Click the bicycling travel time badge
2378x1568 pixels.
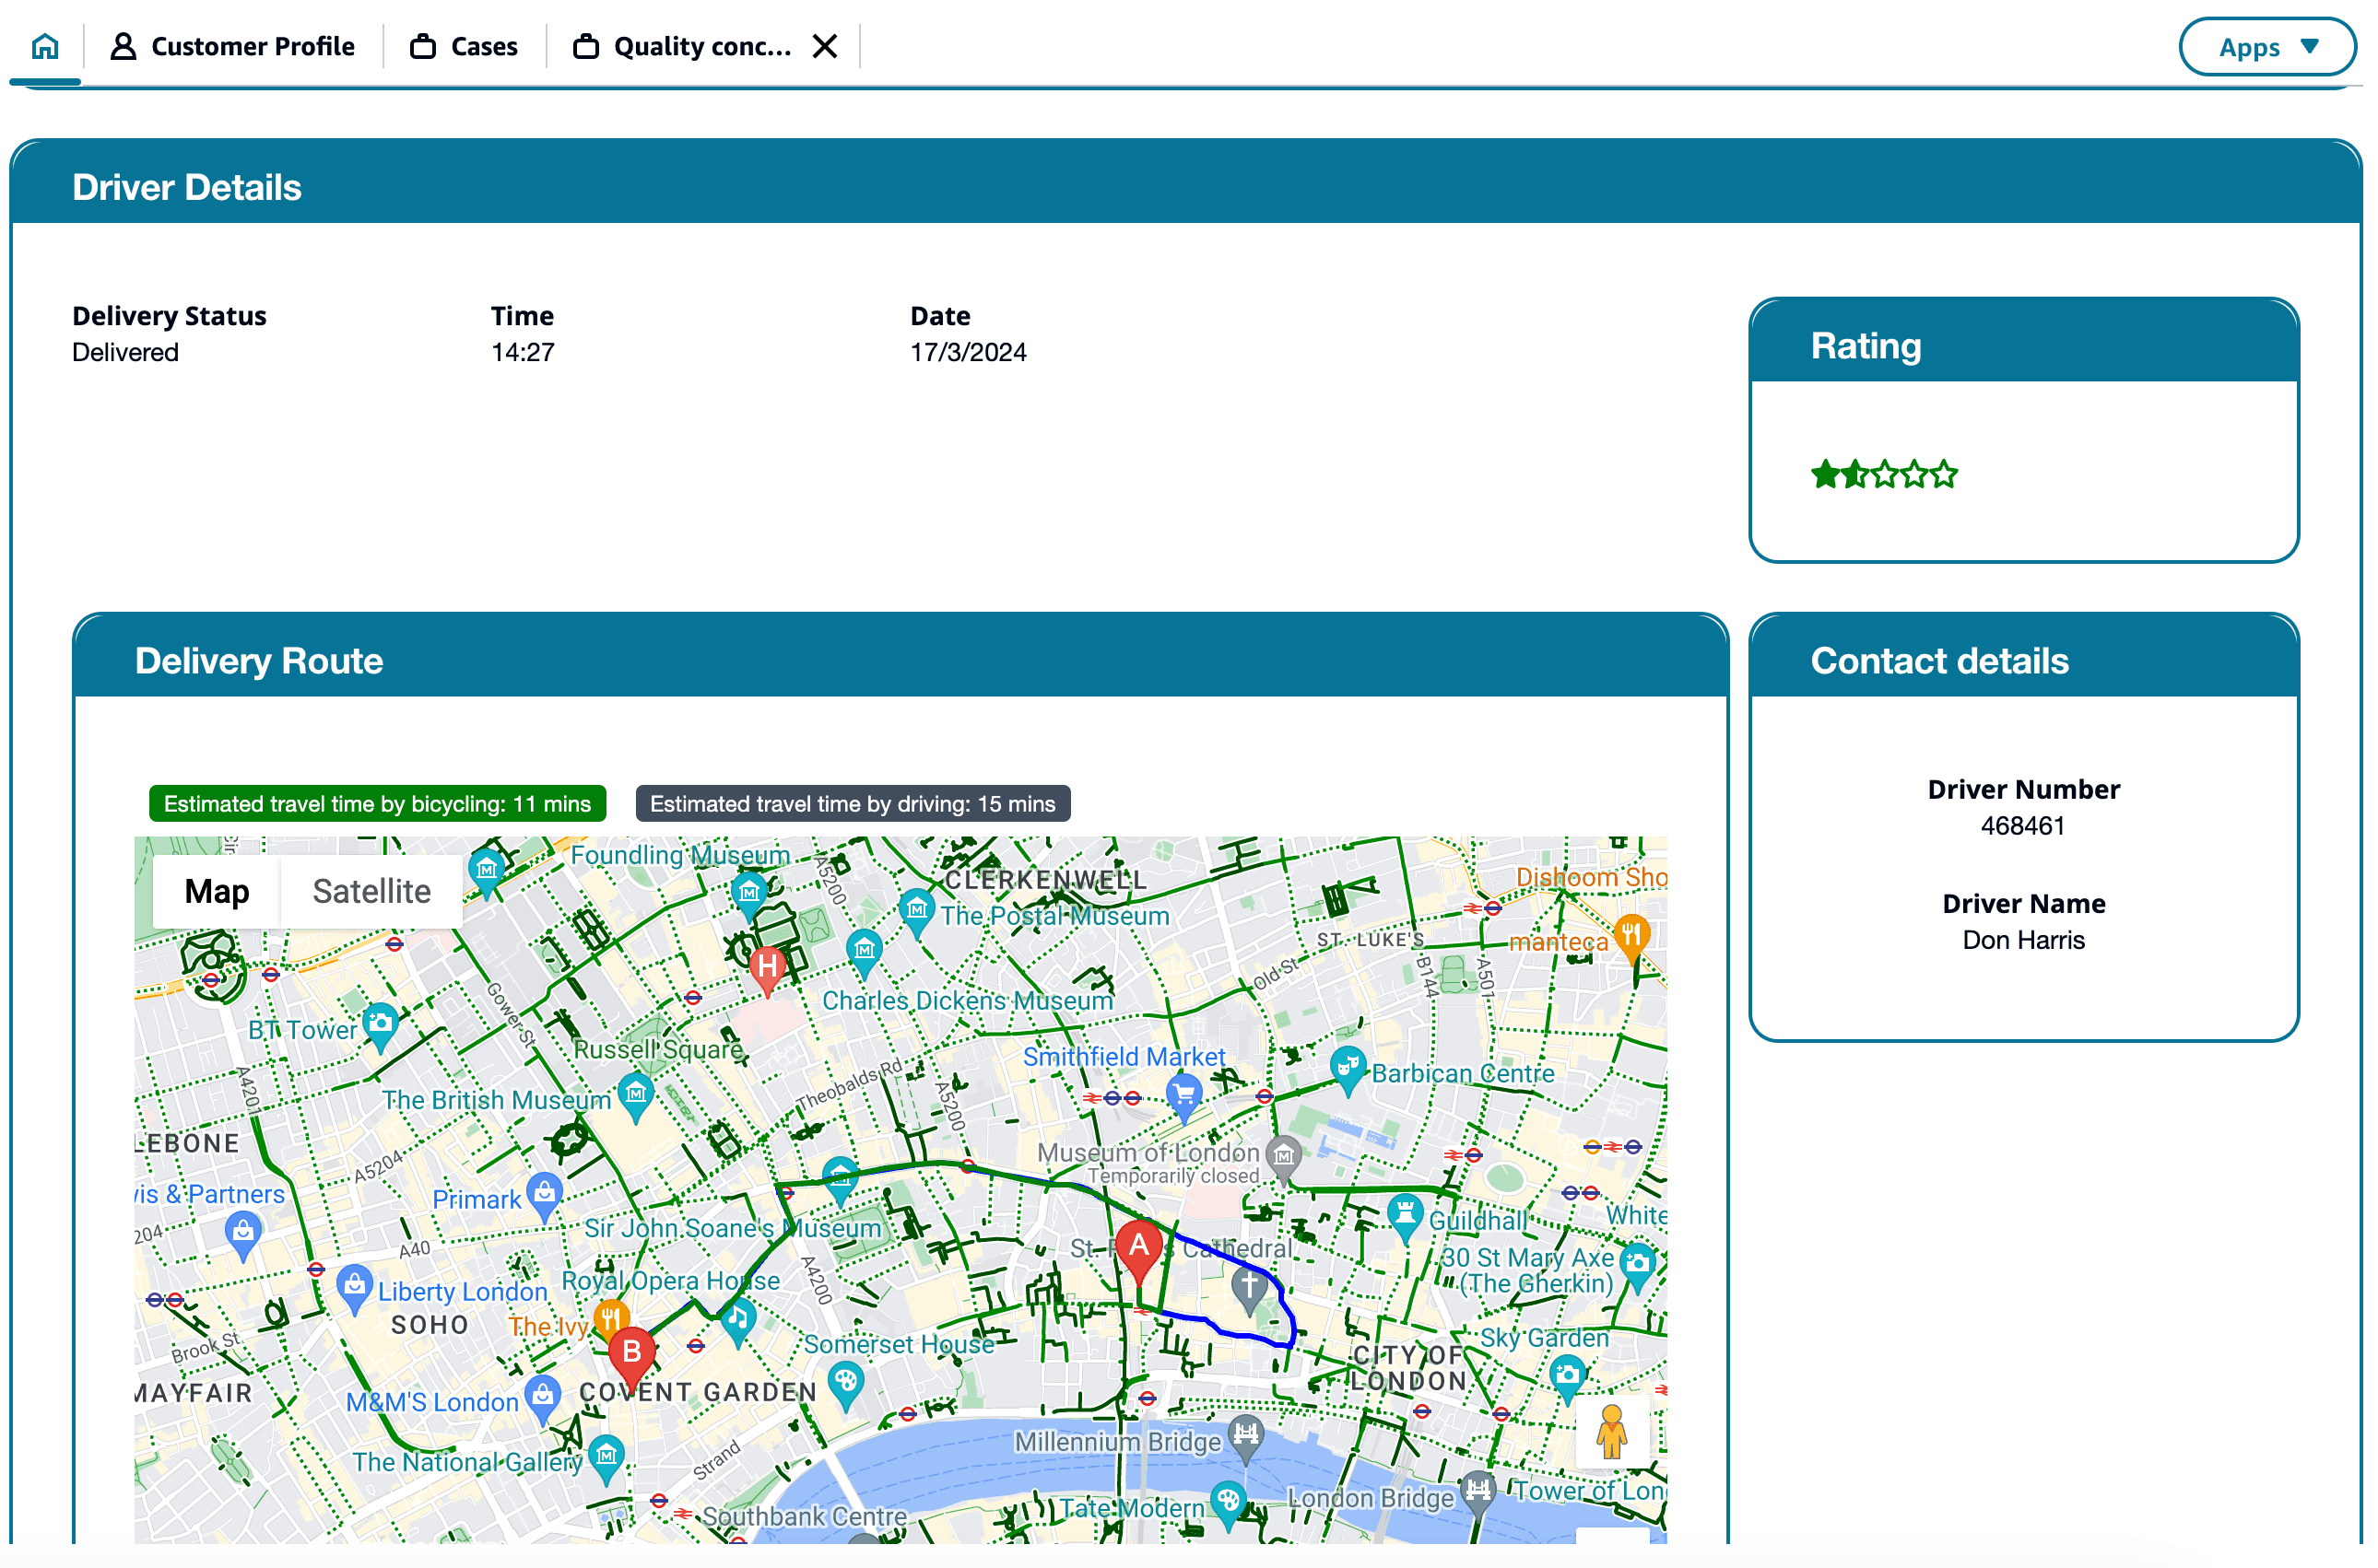pos(377,804)
